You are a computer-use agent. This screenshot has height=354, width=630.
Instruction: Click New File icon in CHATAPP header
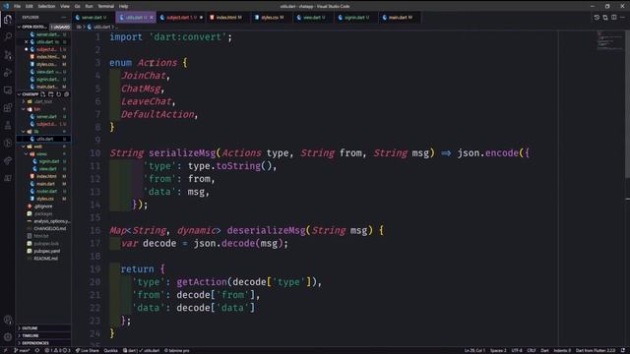pos(43,94)
